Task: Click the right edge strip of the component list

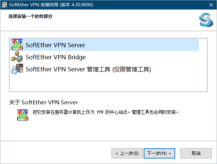Action: 203,65
